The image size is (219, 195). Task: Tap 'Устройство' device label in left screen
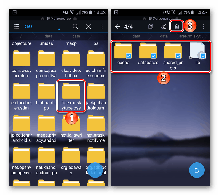coord(61,19)
